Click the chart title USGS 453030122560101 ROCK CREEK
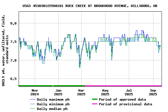This screenshot has width=168, height=112. tap(90, 6)
